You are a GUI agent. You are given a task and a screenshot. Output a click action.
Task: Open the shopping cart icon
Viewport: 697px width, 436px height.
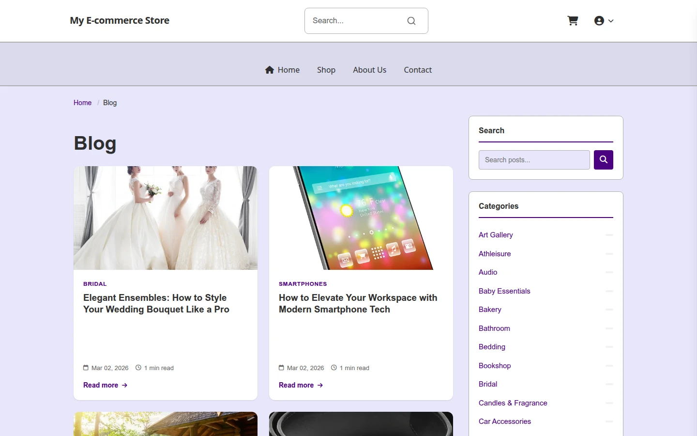pos(573,21)
